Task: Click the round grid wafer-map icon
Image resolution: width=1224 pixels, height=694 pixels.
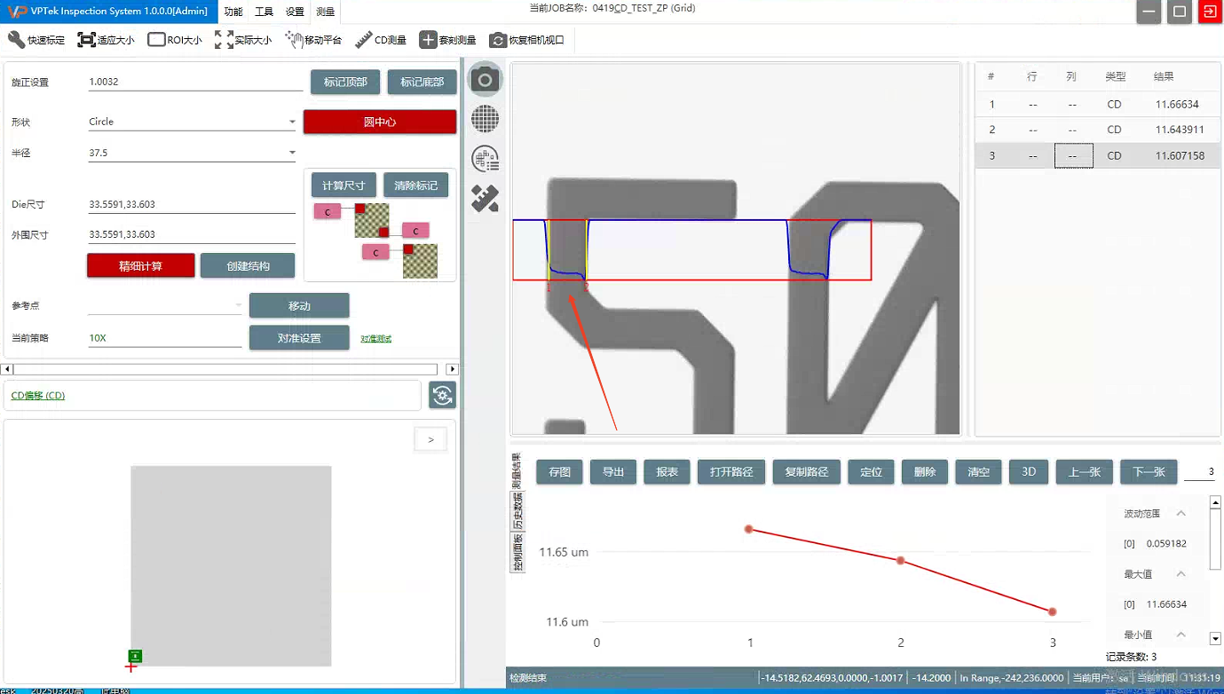Action: pos(485,118)
